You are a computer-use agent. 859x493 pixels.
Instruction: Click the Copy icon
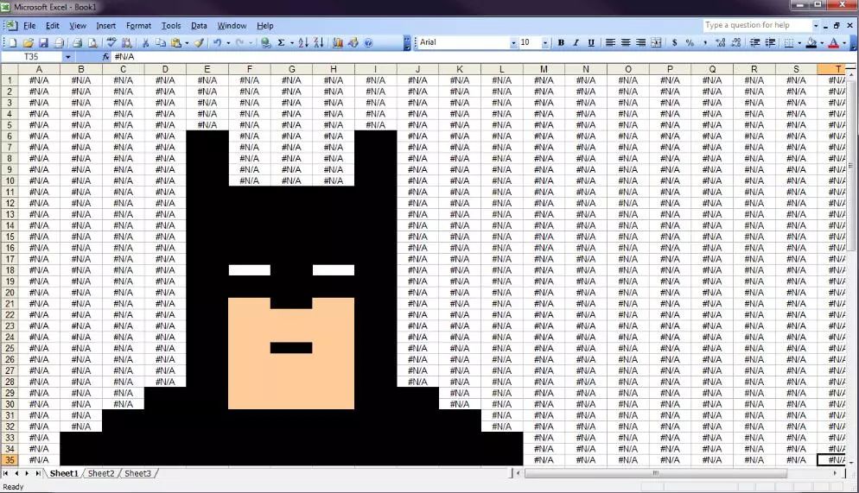(161, 42)
